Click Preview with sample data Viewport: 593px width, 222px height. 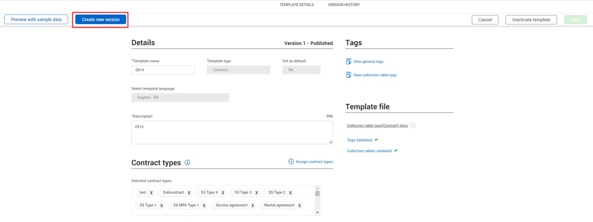coord(36,19)
